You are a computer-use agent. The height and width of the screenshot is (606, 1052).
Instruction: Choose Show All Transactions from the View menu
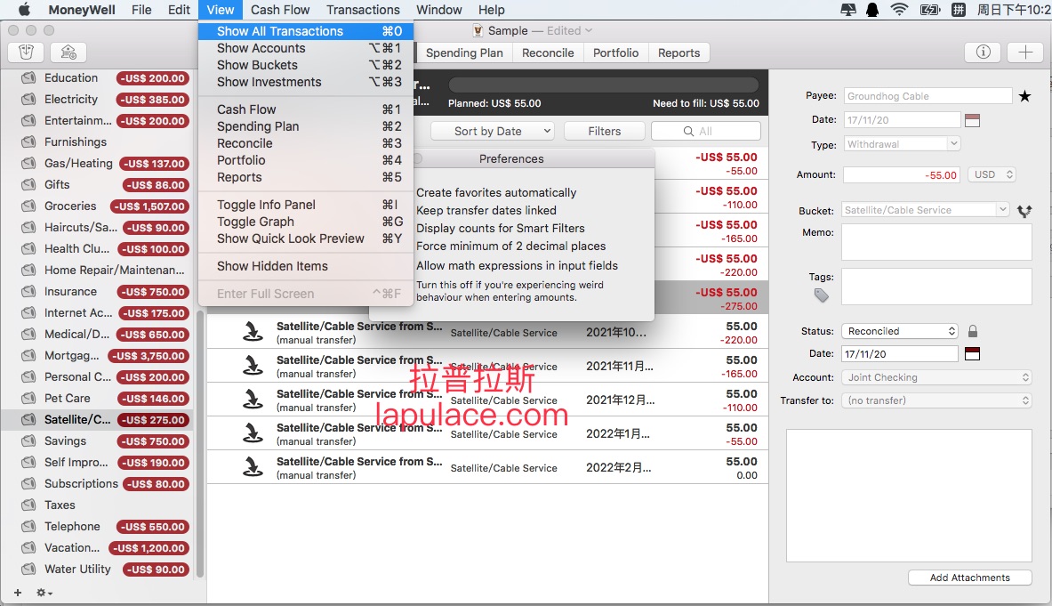[x=306, y=31]
